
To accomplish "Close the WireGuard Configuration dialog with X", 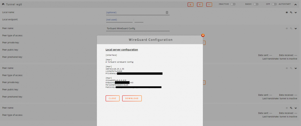I will coord(203,35).
